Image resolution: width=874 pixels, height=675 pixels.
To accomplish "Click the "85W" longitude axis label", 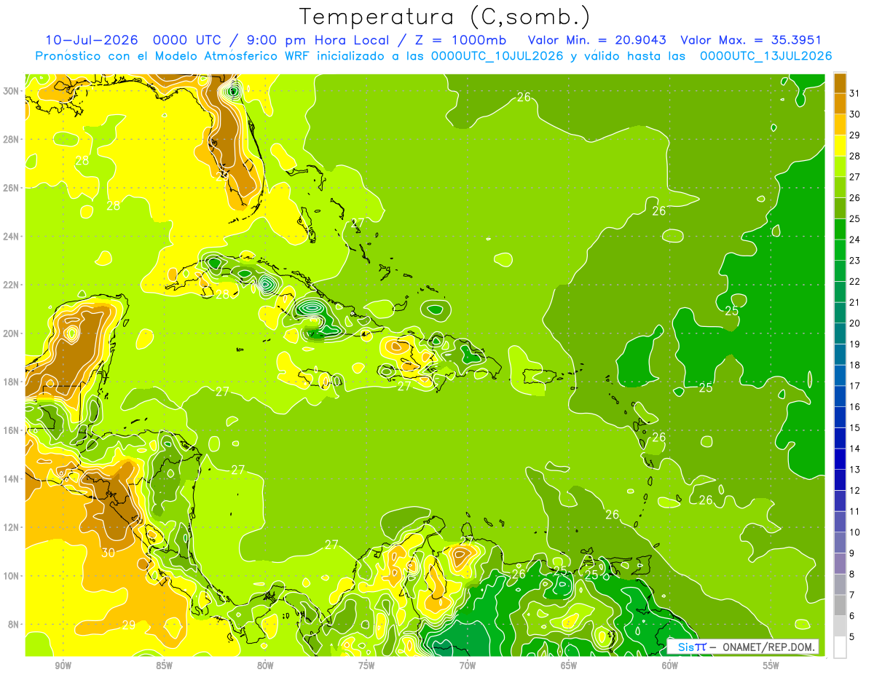I will [x=164, y=666].
